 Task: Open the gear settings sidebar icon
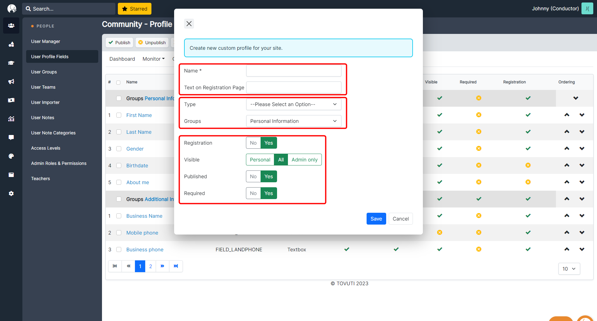(x=11, y=193)
